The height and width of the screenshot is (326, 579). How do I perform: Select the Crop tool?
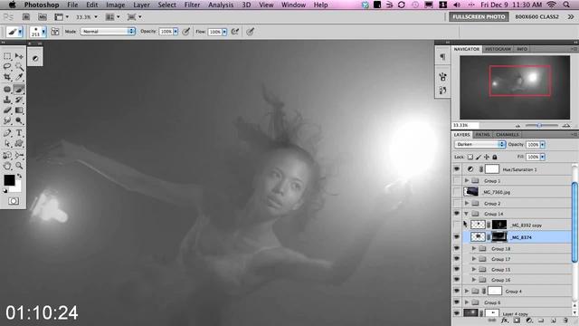point(7,77)
